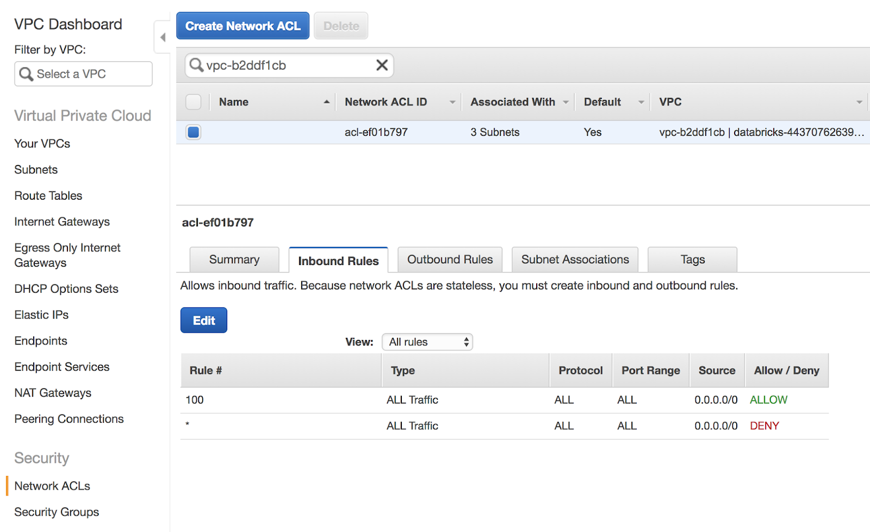Viewport: 870px width, 532px height.
Task: Open the Associated With column dropdown
Action: 566,102
